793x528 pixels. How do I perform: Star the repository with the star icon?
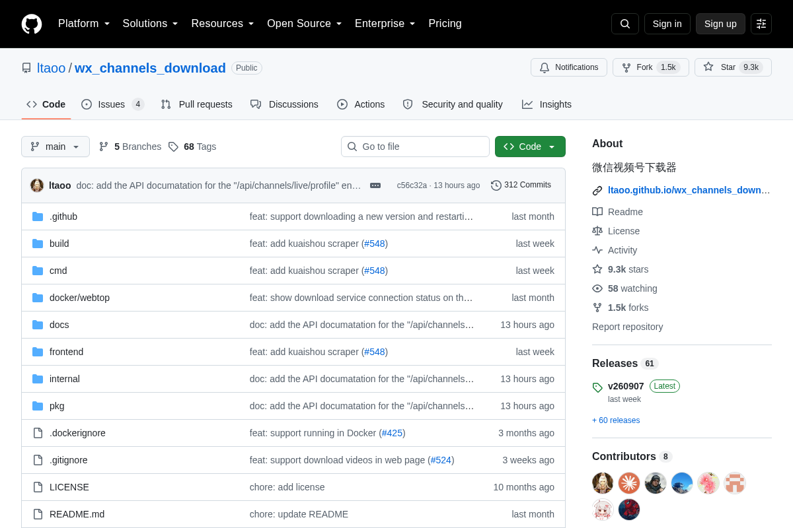[x=708, y=67]
